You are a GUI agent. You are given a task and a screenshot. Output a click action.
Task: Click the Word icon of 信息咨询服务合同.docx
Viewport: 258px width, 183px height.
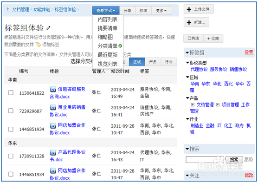click(x=53, y=89)
